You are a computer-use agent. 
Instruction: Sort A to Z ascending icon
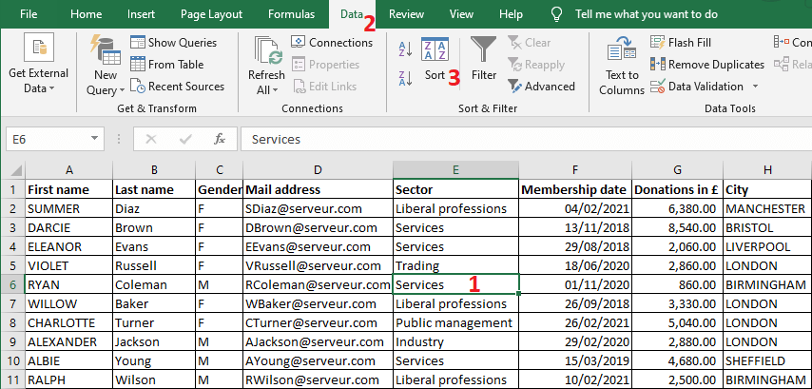click(x=403, y=49)
